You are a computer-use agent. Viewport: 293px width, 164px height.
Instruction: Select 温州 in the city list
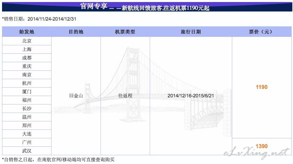[x=27, y=117]
